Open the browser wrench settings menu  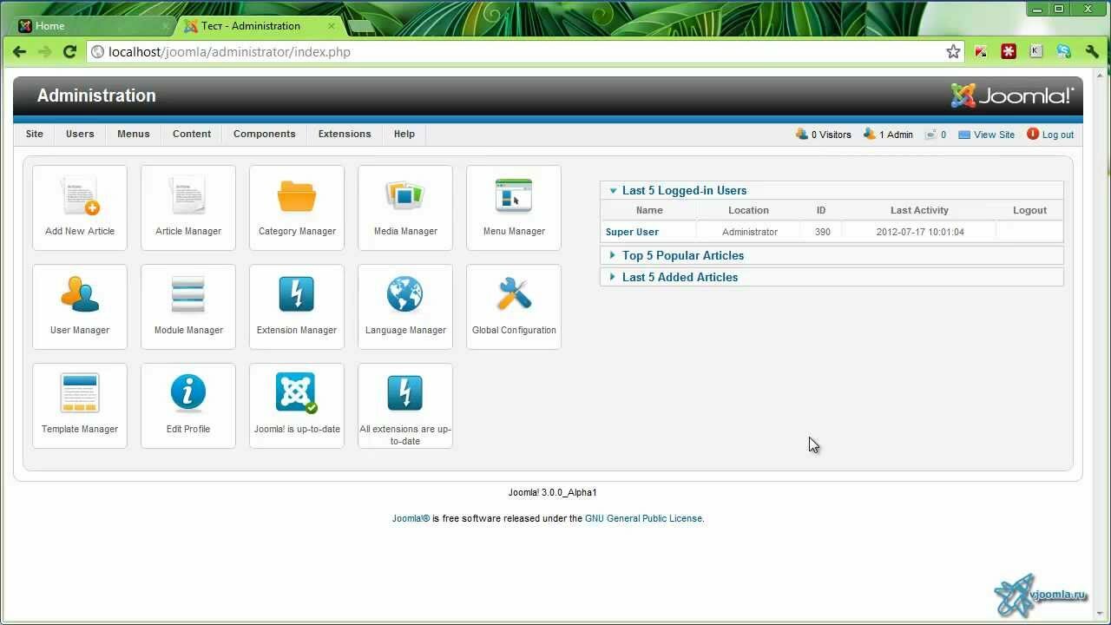click(1092, 52)
